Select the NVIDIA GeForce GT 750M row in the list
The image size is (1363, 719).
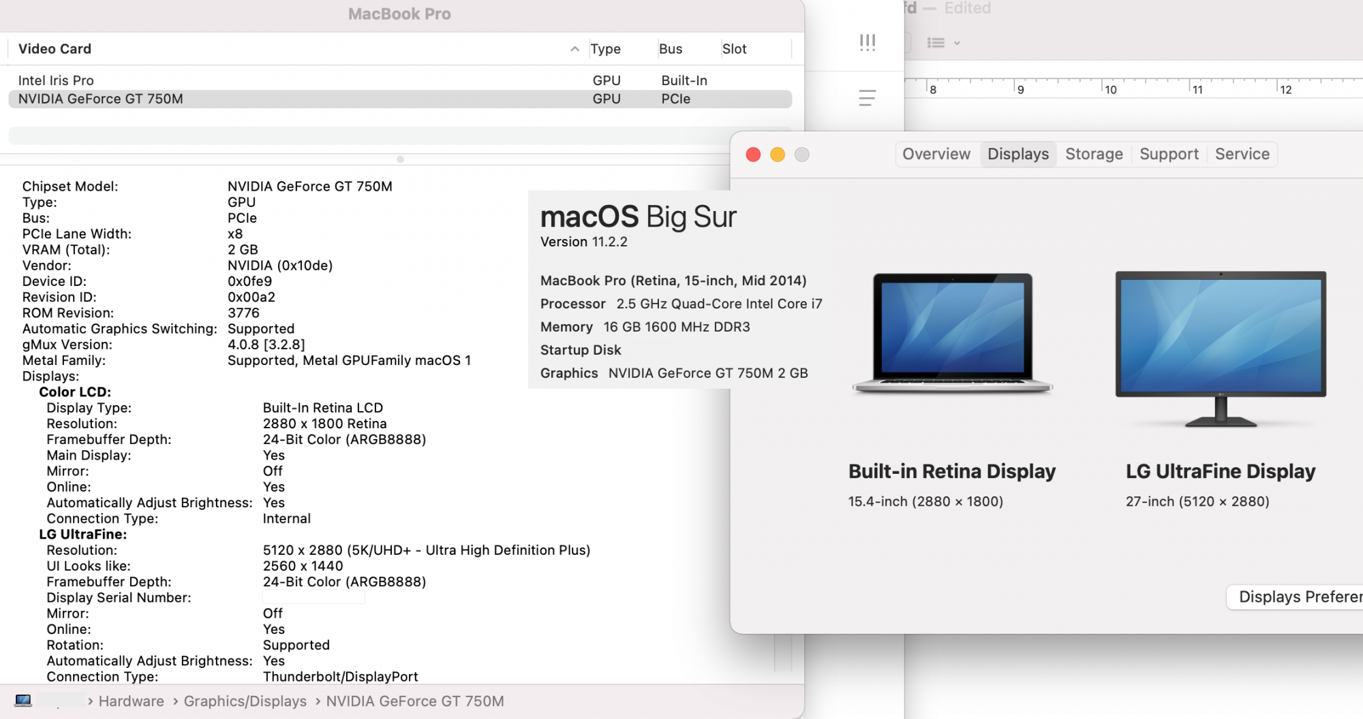400,99
